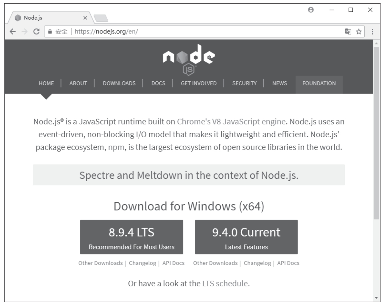The height and width of the screenshot is (305, 384).
Task: Close the Node.js tab
Action: tap(85, 18)
